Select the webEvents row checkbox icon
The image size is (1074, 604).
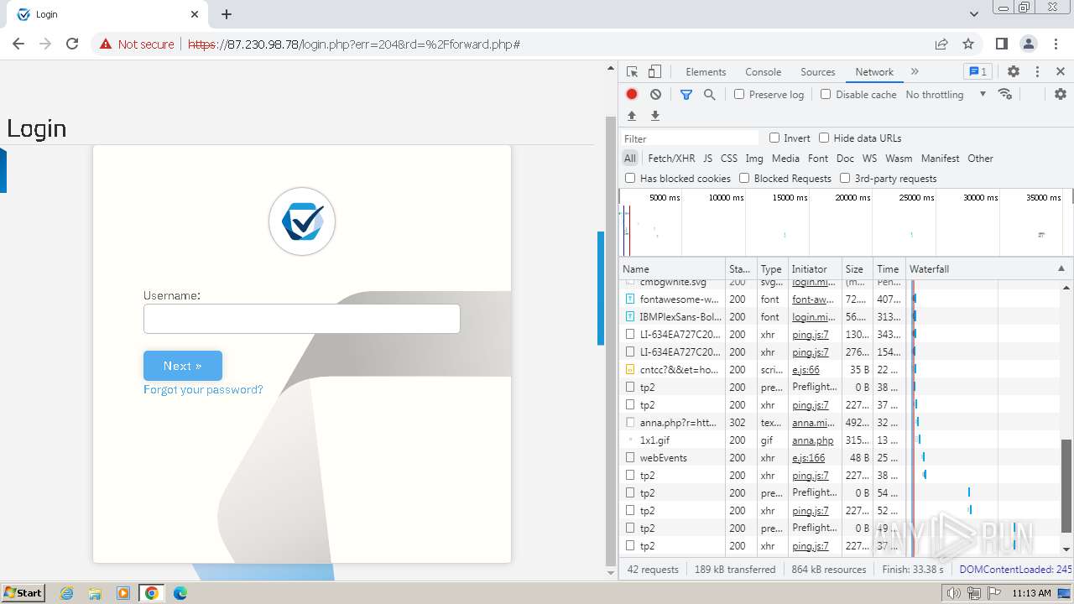coord(630,457)
